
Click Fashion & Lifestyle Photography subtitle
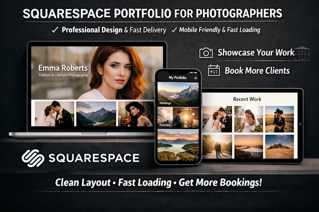pyautogui.click(x=63, y=75)
